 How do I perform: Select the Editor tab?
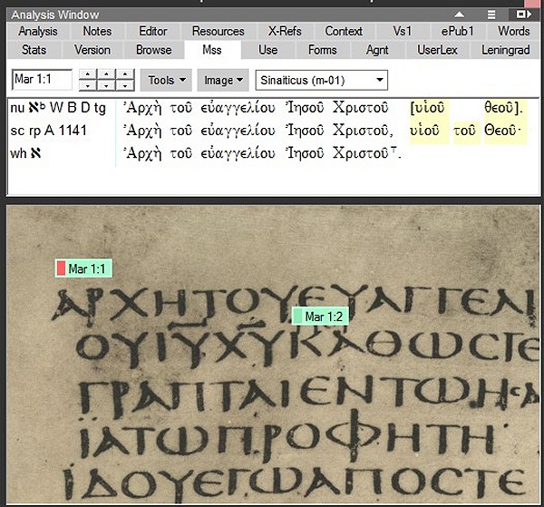[x=153, y=31]
